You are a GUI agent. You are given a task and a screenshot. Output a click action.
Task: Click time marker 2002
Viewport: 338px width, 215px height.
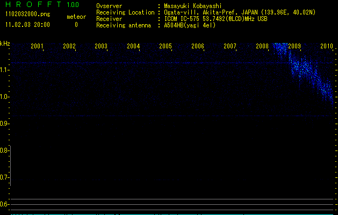click(x=69, y=46)
